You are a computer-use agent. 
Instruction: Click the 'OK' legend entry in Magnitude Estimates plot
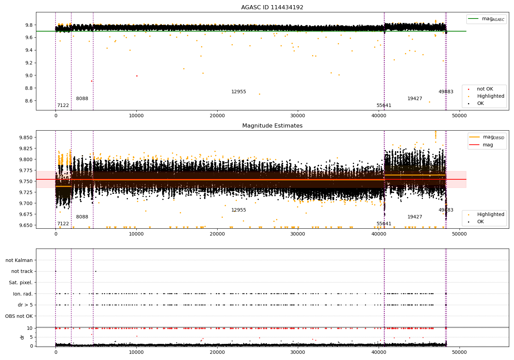coord(480,221)
